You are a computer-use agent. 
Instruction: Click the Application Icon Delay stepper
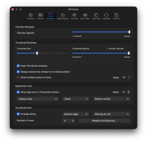tap(128, 92)
